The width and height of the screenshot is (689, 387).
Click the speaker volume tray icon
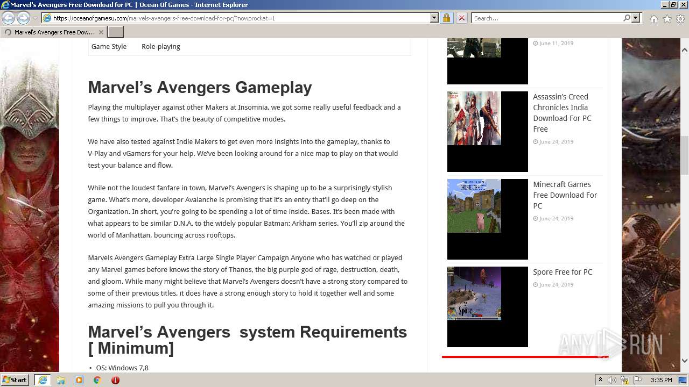612,380
